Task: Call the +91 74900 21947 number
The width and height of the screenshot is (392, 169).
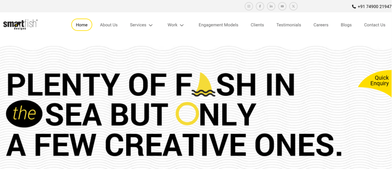Action: (x=374, y=7)
